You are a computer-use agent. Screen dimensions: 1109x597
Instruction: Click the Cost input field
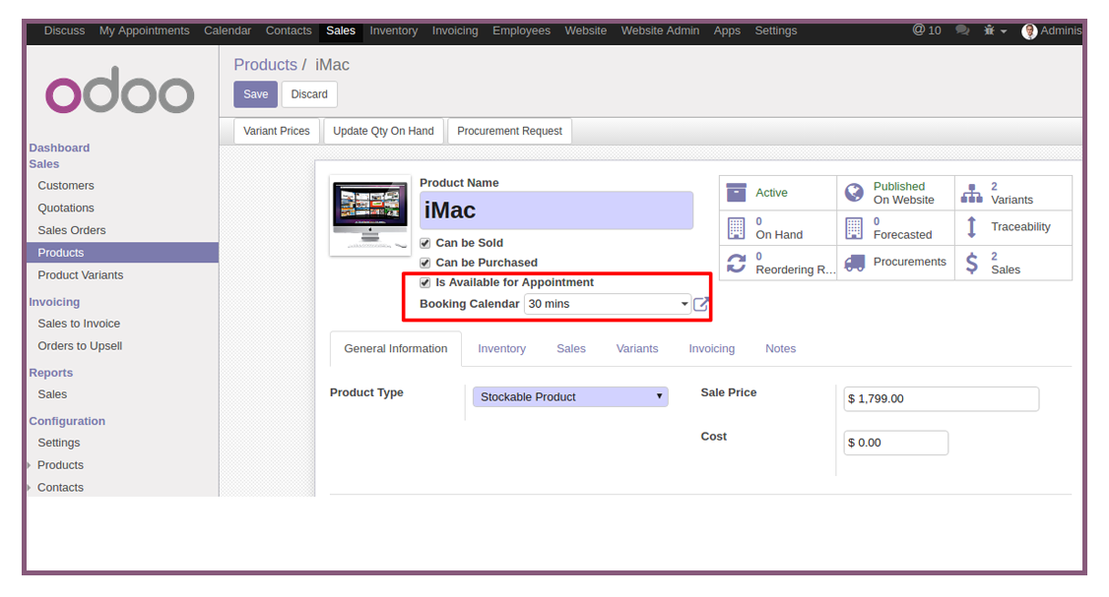click(x=895, y=443)
